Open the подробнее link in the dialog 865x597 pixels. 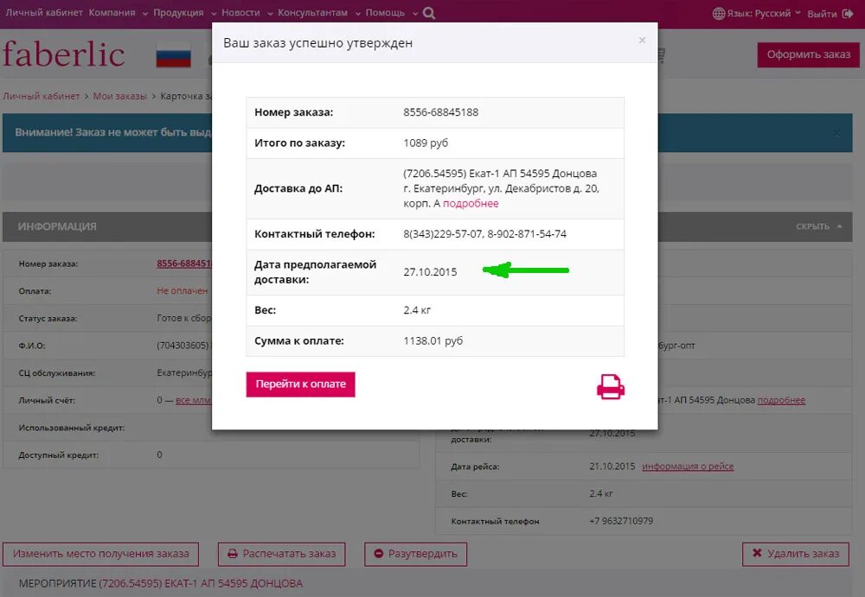click(x=471, y=204)
